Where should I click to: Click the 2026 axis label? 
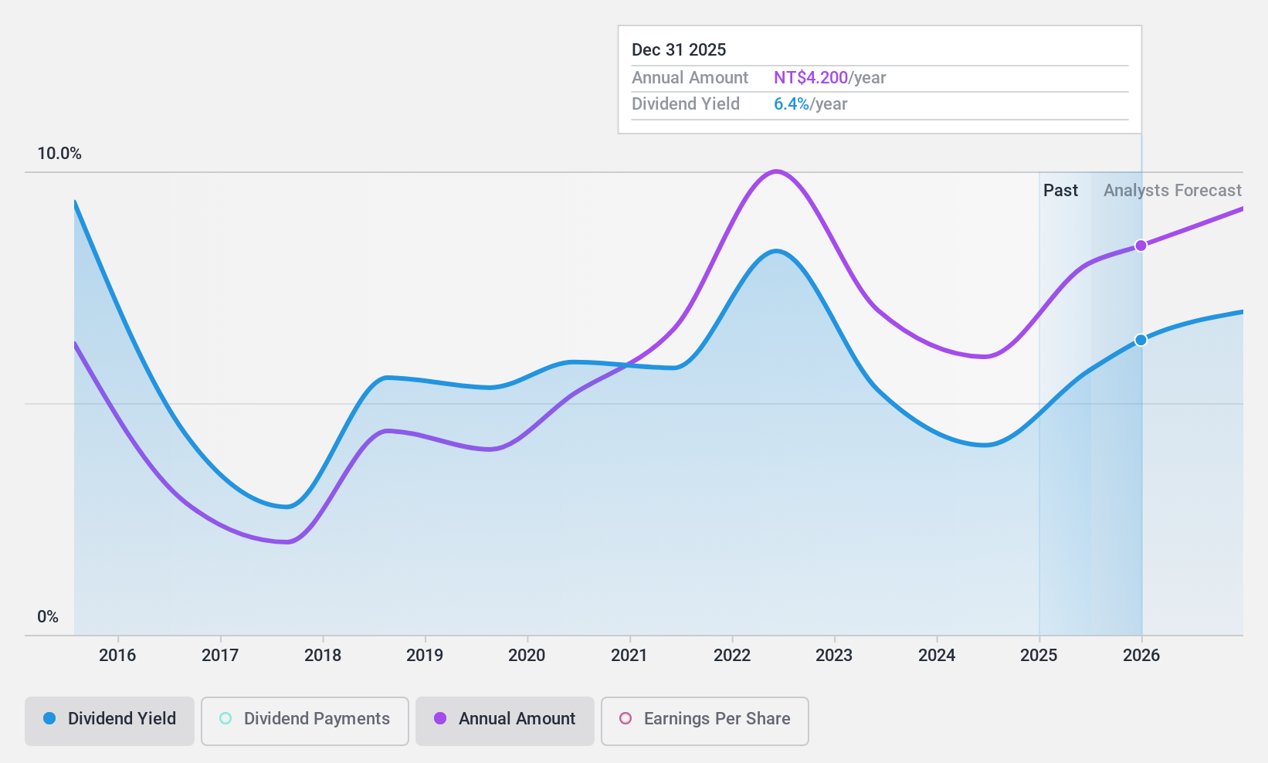[1141, 655]
